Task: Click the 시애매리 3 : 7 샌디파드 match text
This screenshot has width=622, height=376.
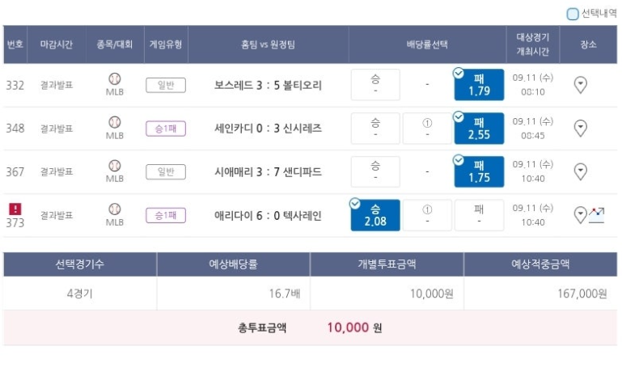Action: click(269, 171)
